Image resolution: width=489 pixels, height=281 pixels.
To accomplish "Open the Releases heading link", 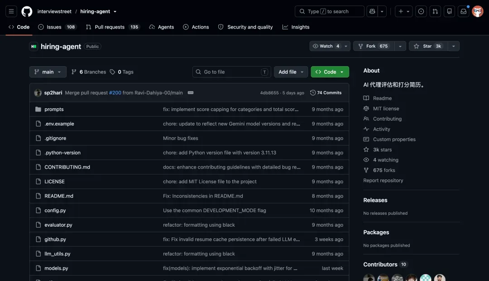I will click(375, 200).
